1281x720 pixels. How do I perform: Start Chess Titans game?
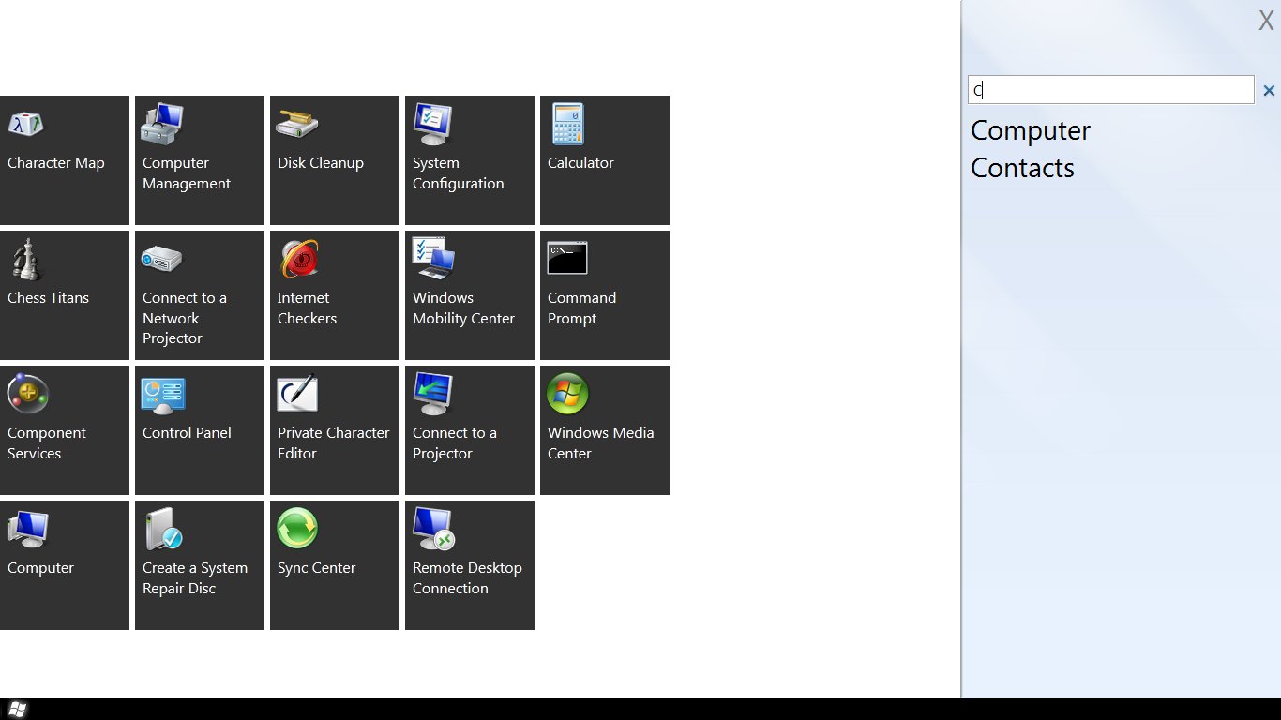(64, 295)
